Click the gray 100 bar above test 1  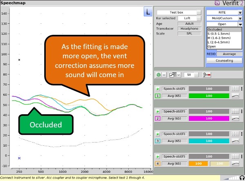point(209,89)
